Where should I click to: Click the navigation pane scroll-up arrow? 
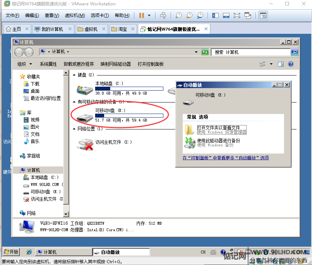[x=66, y=73]
